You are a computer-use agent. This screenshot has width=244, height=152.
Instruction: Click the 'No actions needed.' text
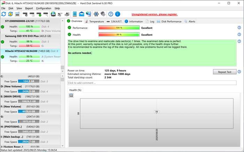(80, 53)
